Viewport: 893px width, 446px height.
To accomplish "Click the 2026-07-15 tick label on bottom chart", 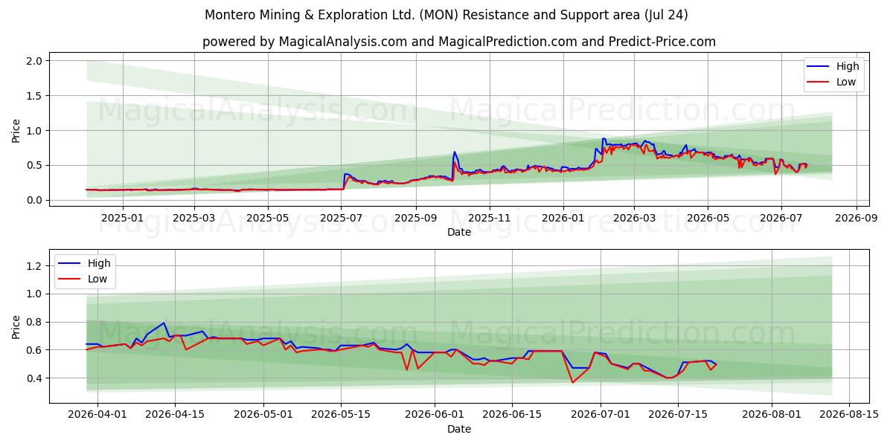I will (x=678, y=415).
